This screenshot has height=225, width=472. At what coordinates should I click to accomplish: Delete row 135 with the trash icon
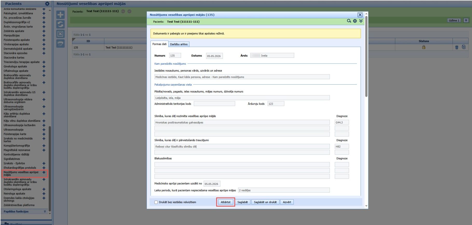[x=457, y=47]
